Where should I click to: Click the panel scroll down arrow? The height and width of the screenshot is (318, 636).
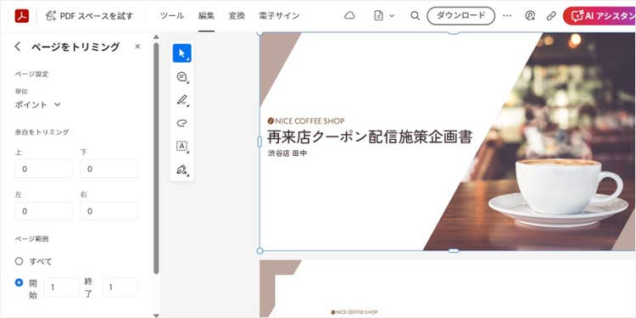pyautogui.click(x=156, y=315)
